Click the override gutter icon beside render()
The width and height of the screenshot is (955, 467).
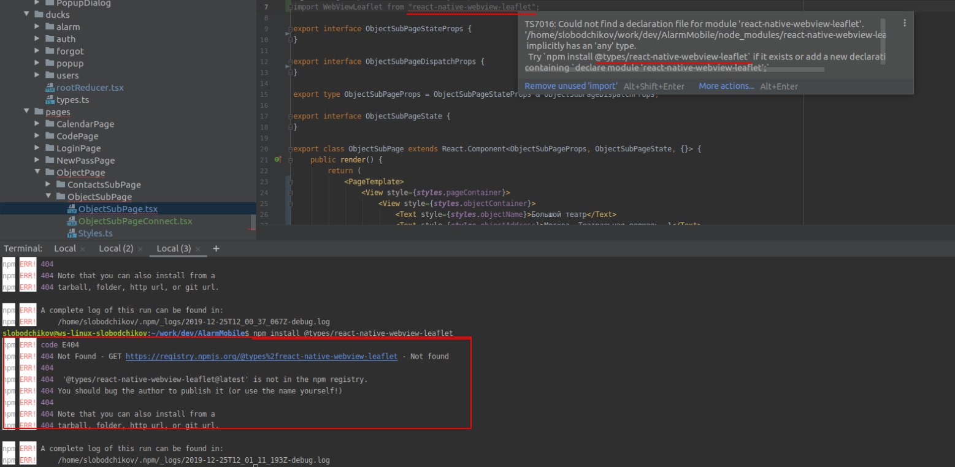coord(277,160)
